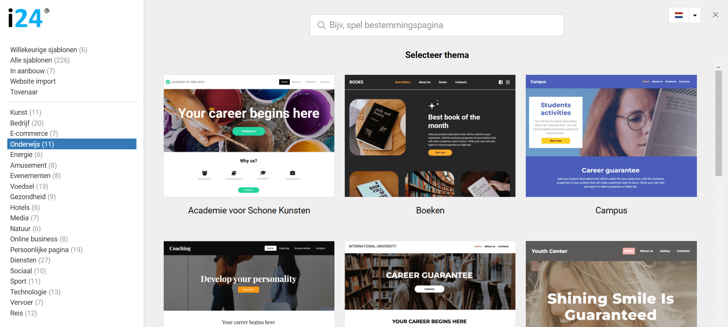Choose the Boeken theme thumbnail

430,136
